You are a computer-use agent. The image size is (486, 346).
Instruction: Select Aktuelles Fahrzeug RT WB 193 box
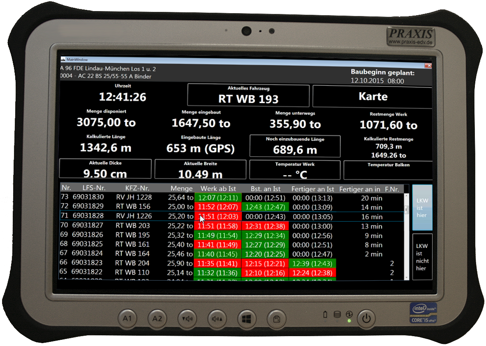(248, 95)
